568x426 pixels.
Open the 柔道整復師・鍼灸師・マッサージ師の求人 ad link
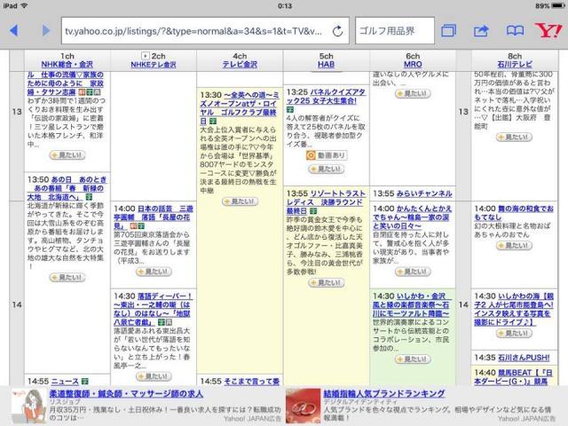tap(126, 393)
